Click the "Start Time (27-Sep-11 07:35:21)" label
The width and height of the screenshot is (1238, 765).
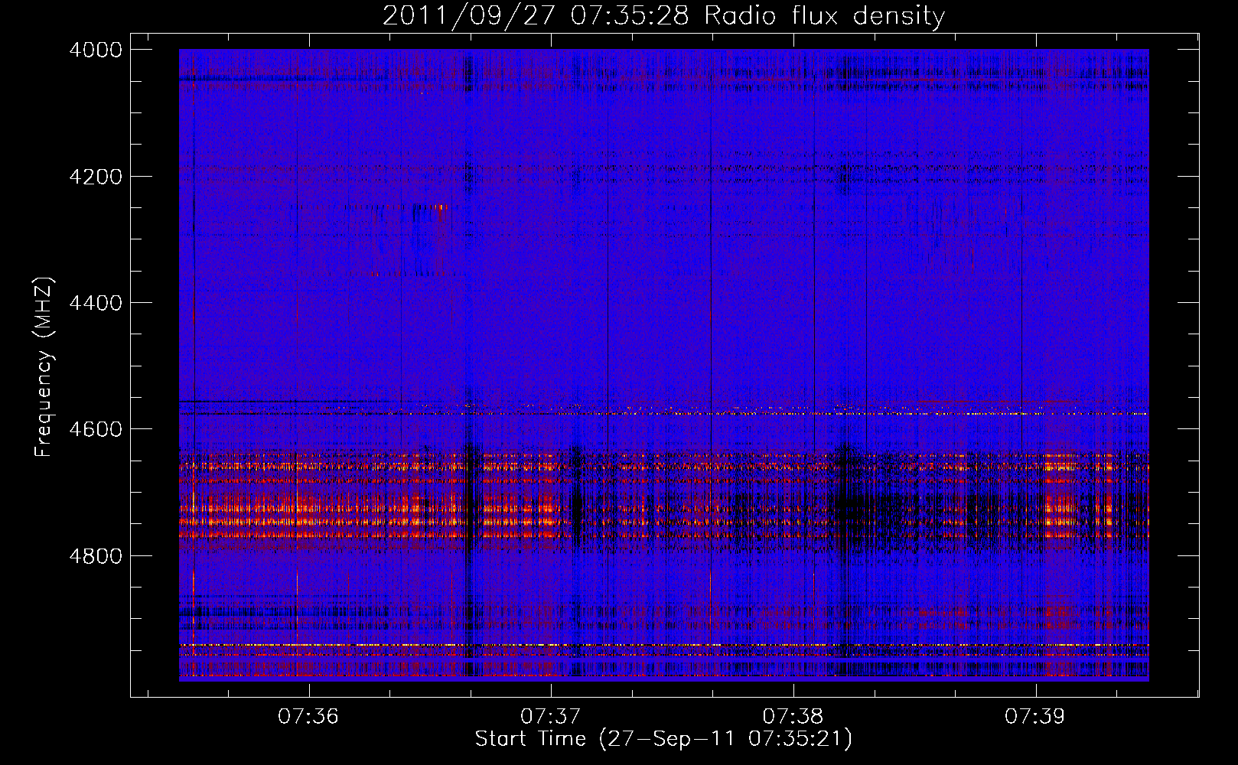tap(663, 739)
